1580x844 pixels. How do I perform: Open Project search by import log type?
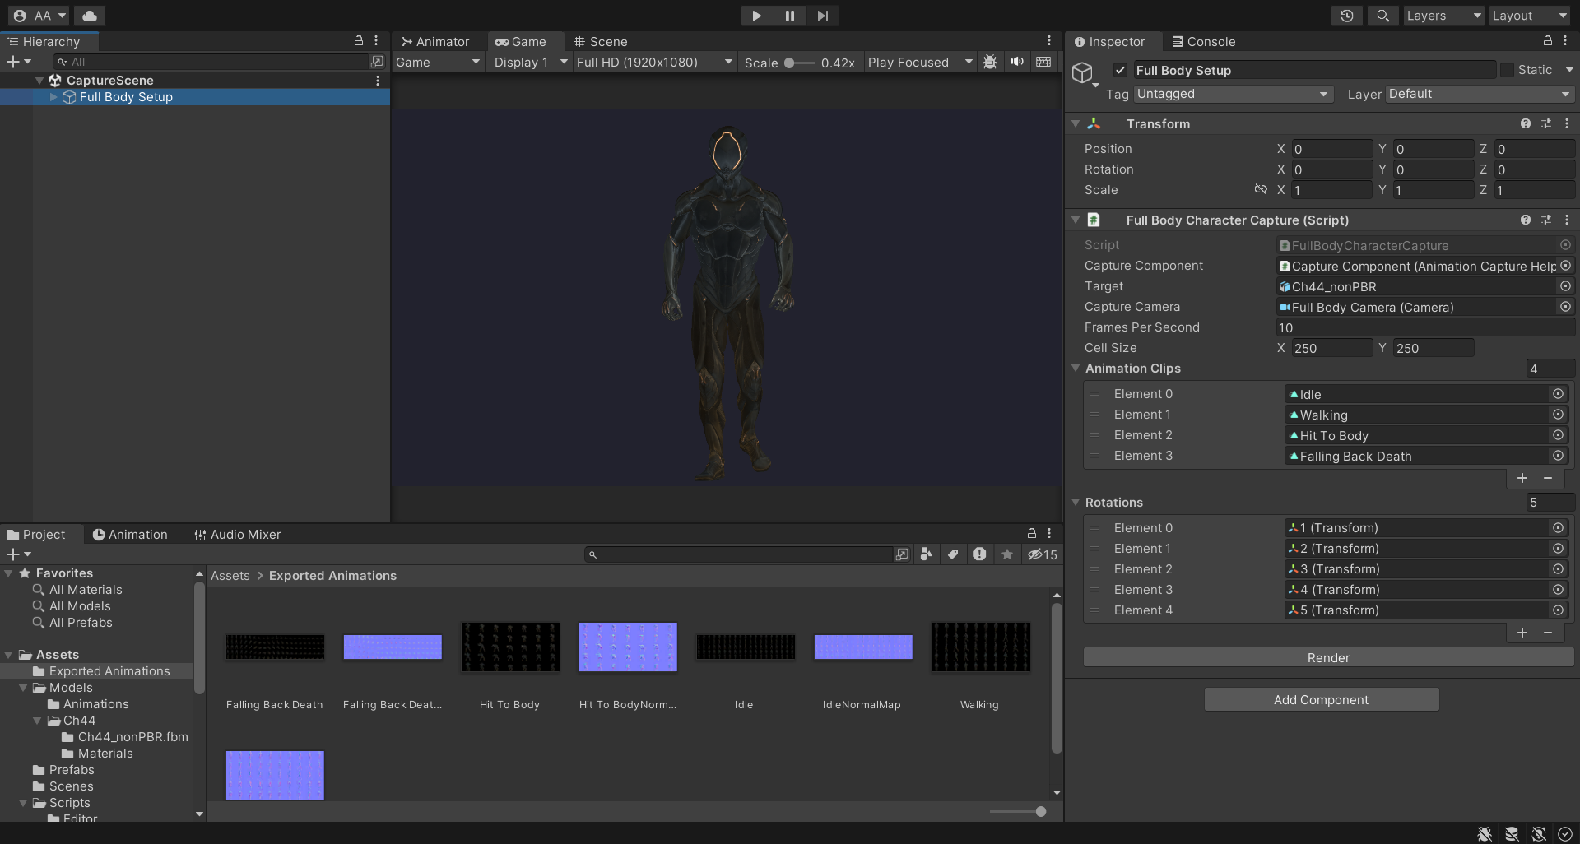(x=979, y=554)
